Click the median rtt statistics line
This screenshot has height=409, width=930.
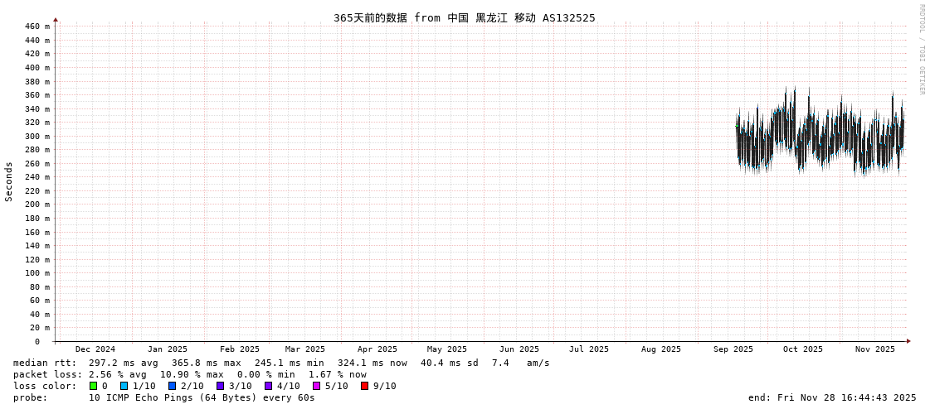[x=281, y=363]
